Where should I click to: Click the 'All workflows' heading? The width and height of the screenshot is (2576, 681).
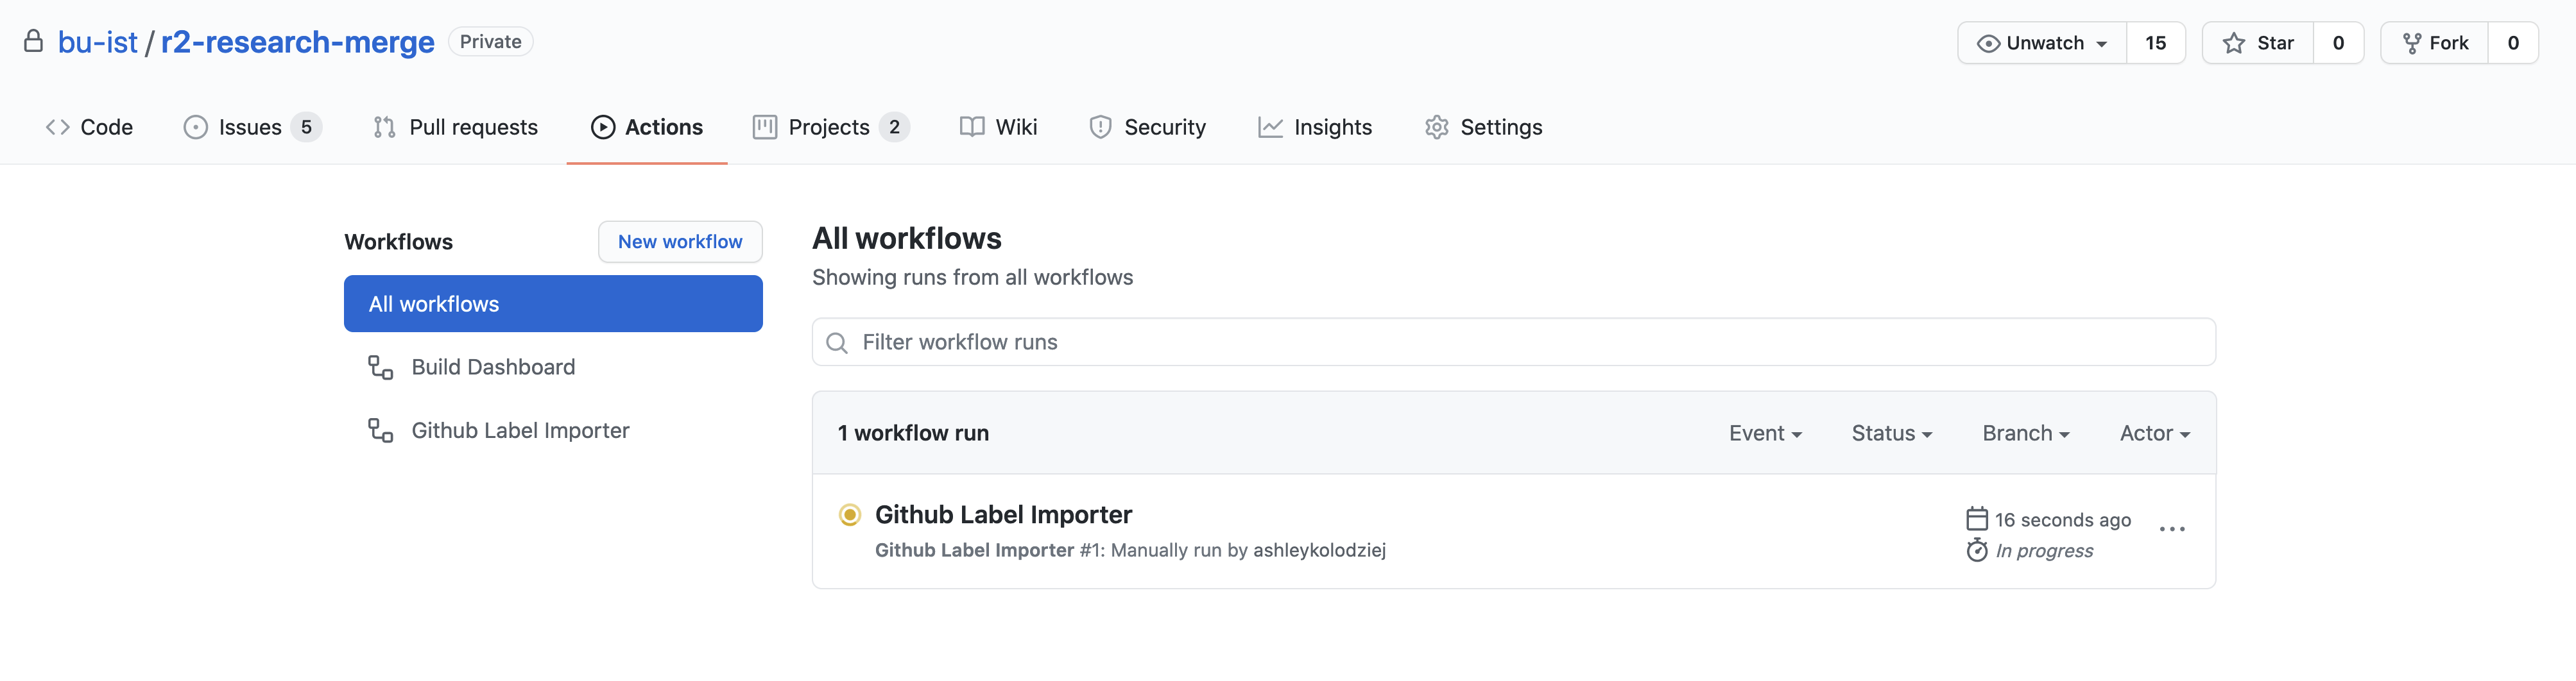[906, 239]
